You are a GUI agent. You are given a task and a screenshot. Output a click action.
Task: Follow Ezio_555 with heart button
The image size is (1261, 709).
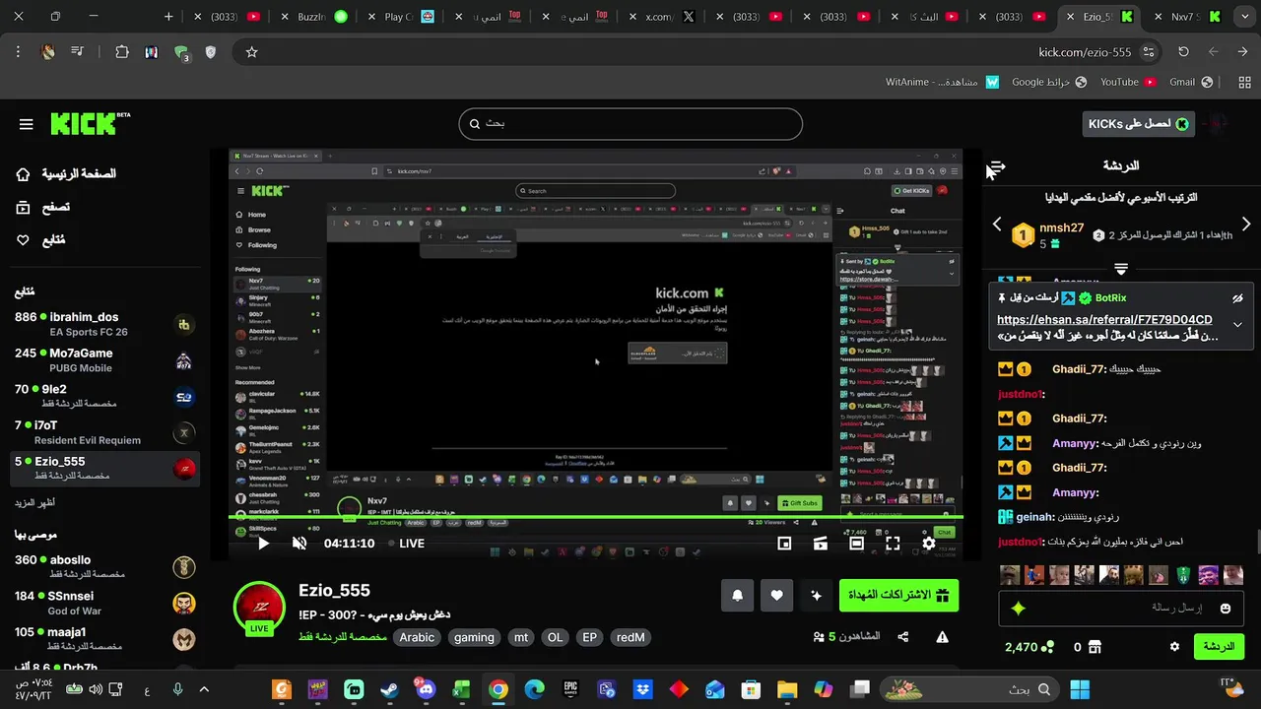tap(776, 595)
